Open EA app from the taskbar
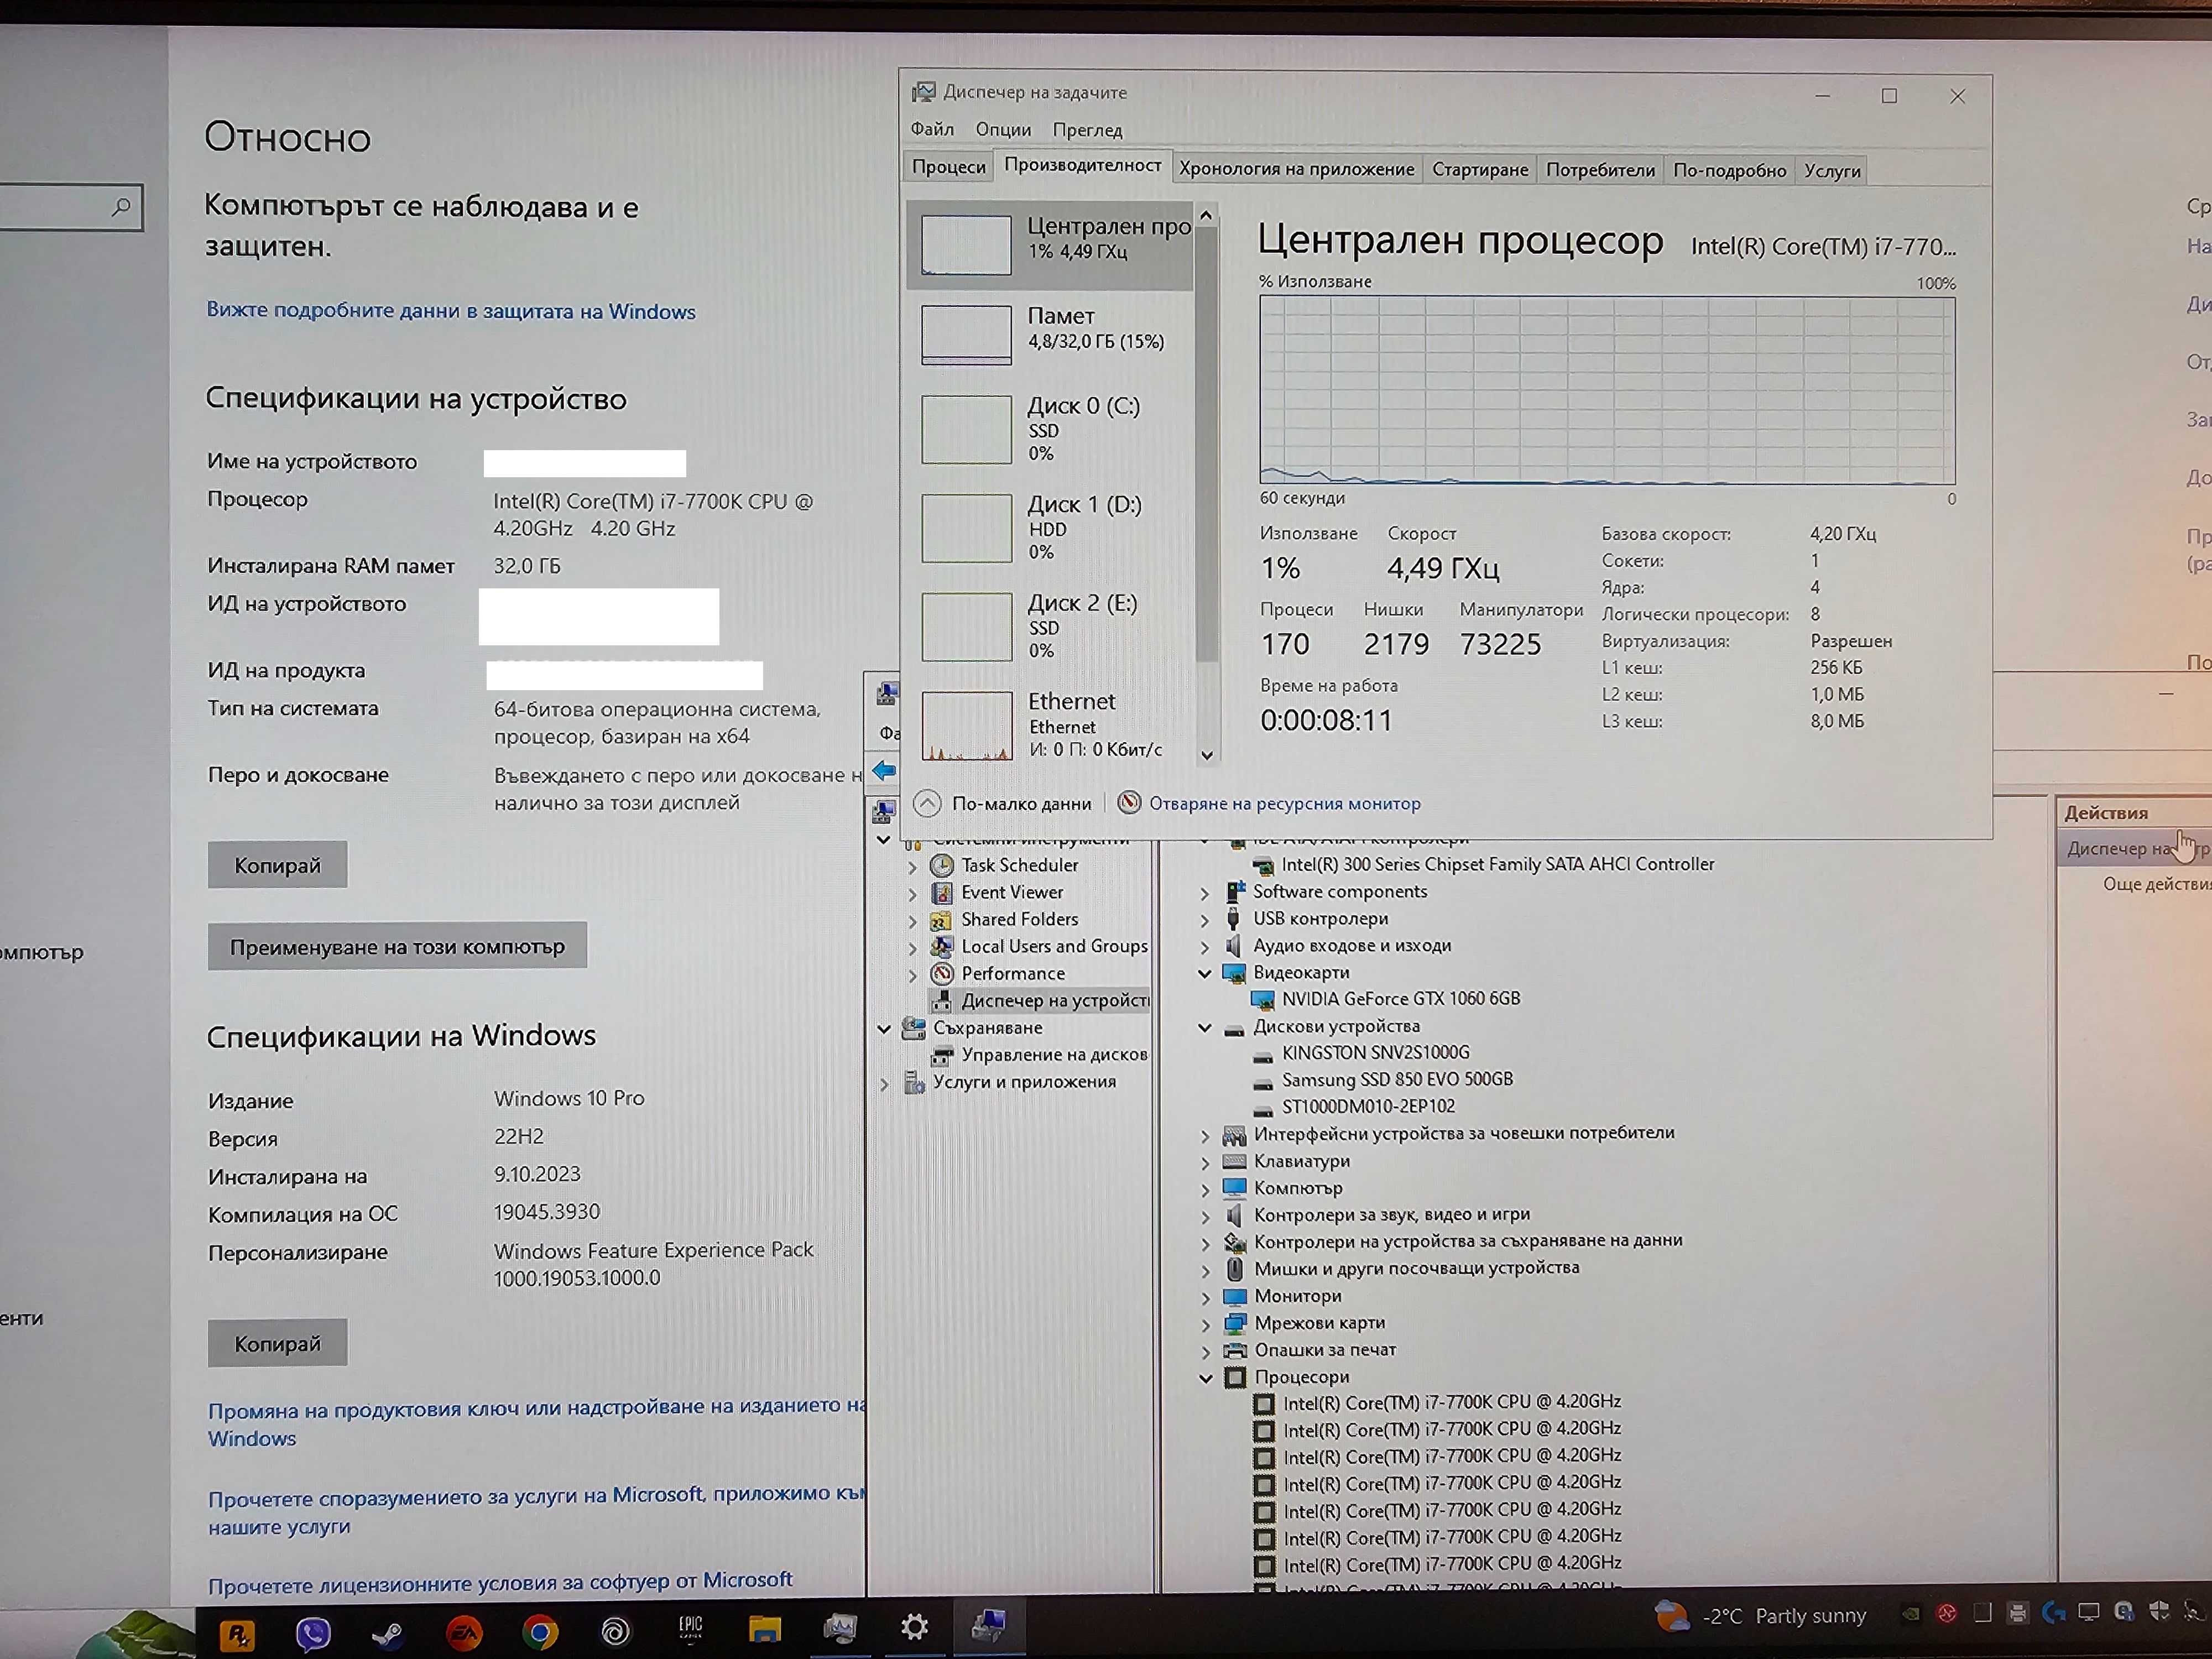The image size is (2212, 1659). (x=464, y=1634)
